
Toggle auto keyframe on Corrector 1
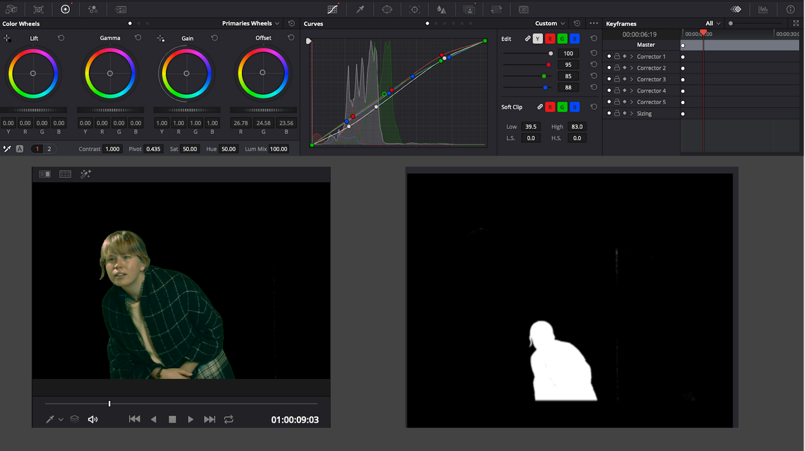[625, 57]
